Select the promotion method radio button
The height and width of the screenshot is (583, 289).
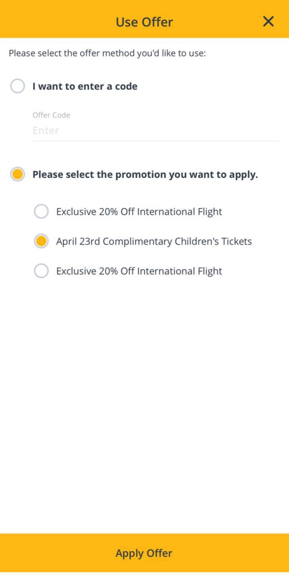tap(17, 174)
